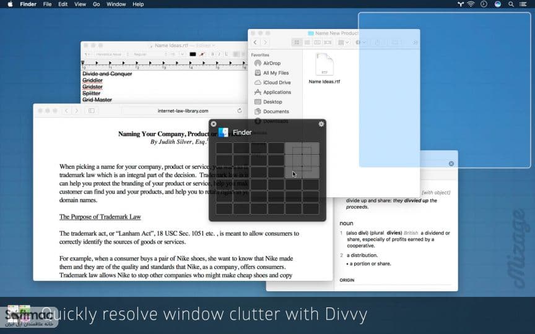Open the TextEdit paragraph style dropdown

pos(88,54)
